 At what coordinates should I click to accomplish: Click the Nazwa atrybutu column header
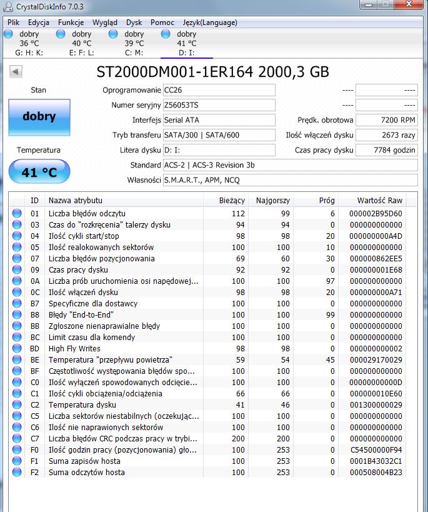pos(124,200)
